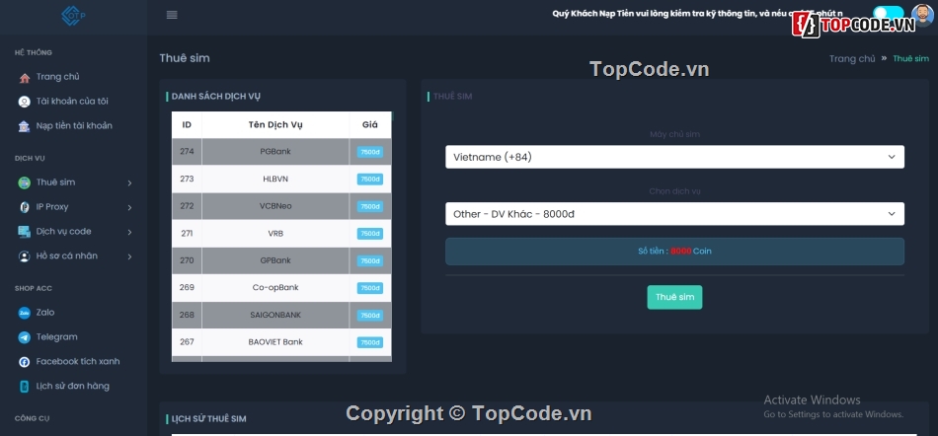
Task: Select the SAIGONBANK service name cell
Action: click(275, 315)
